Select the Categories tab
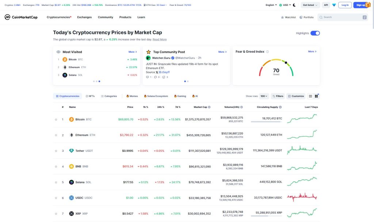374x222 pixels. [x=109, y=96]
